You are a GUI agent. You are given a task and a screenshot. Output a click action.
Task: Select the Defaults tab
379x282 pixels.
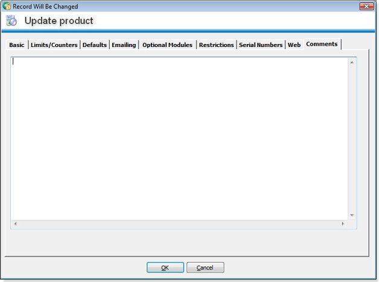point(95,45)
